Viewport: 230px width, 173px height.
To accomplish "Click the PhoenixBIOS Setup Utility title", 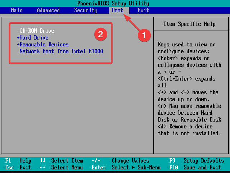I will pos(113,3).
